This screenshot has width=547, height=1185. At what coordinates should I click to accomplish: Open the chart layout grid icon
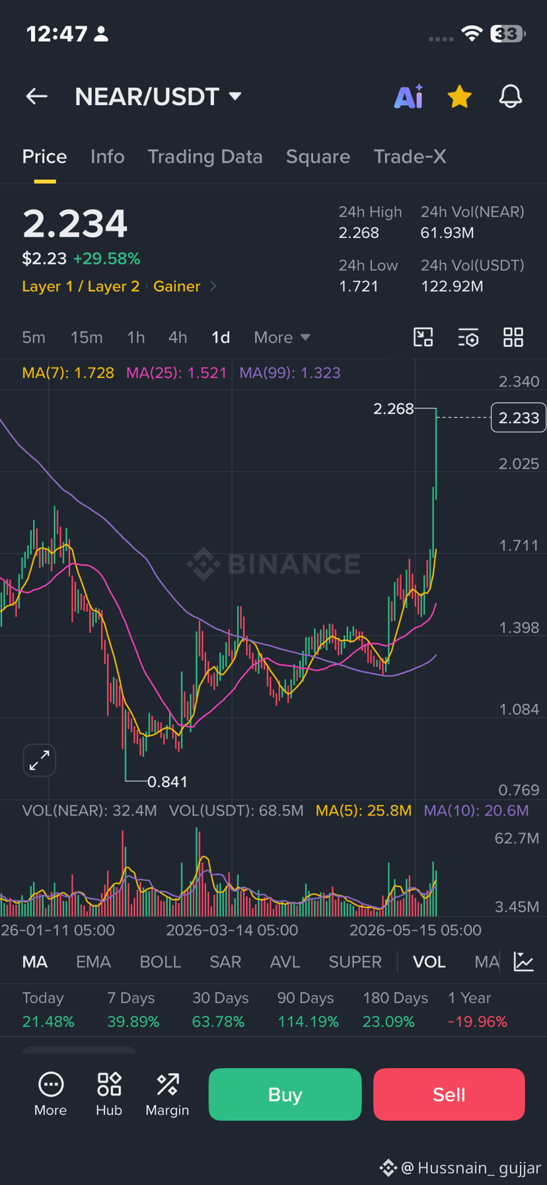pyautogui.click(x=513, y=337)
